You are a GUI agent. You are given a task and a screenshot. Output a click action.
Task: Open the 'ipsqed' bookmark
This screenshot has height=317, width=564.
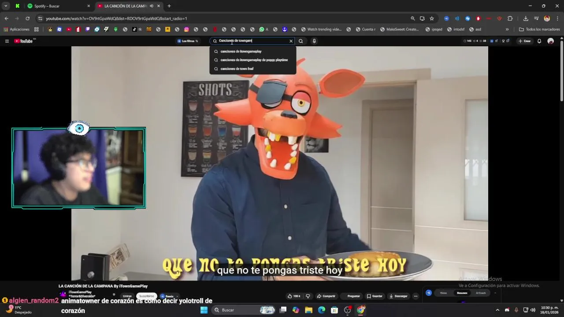coord(434,29)
